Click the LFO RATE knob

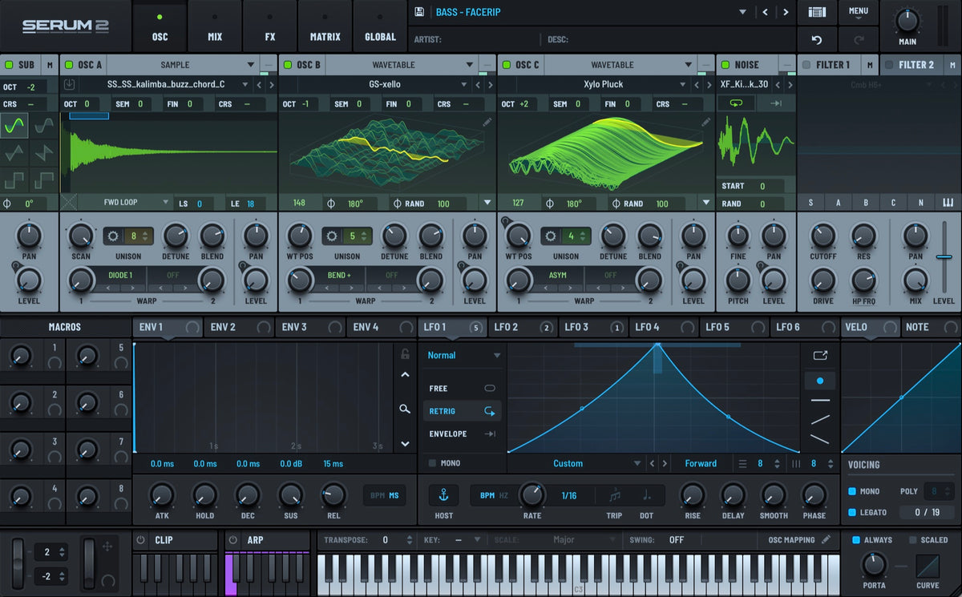click(532, 495)
